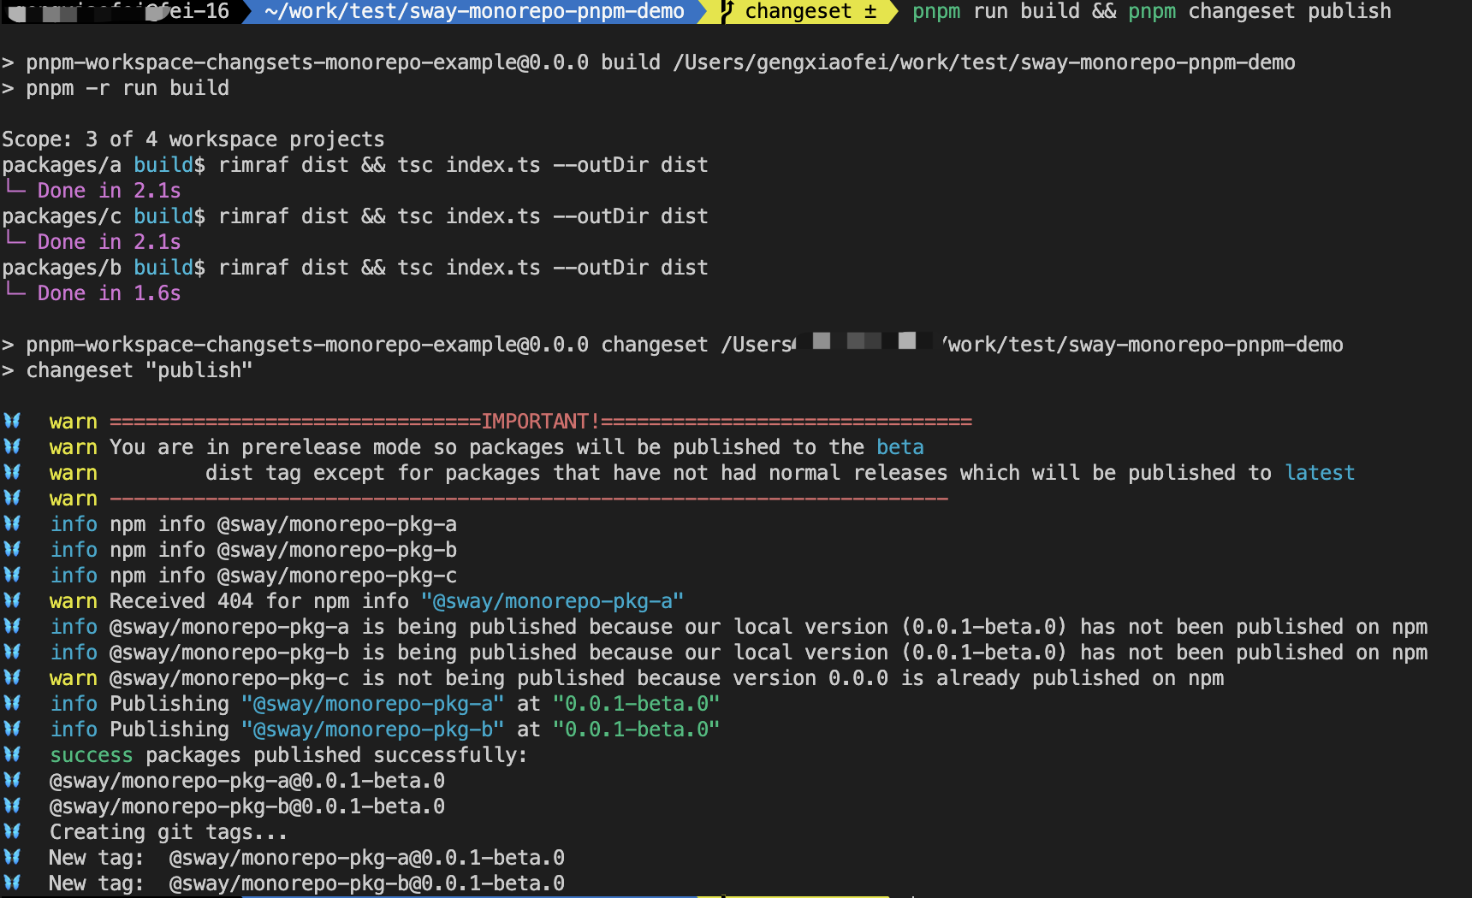Viewport: 1472px width, 898px height.
Task: Click the butterfly icon beside 'info npm info @sway/monorepo-pkg-c'
Action: tap(12, 575)
